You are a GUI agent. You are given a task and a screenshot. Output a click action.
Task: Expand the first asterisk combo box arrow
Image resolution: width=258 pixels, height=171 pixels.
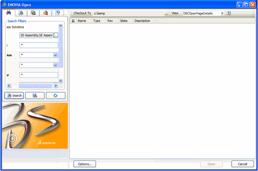point(55,55)
